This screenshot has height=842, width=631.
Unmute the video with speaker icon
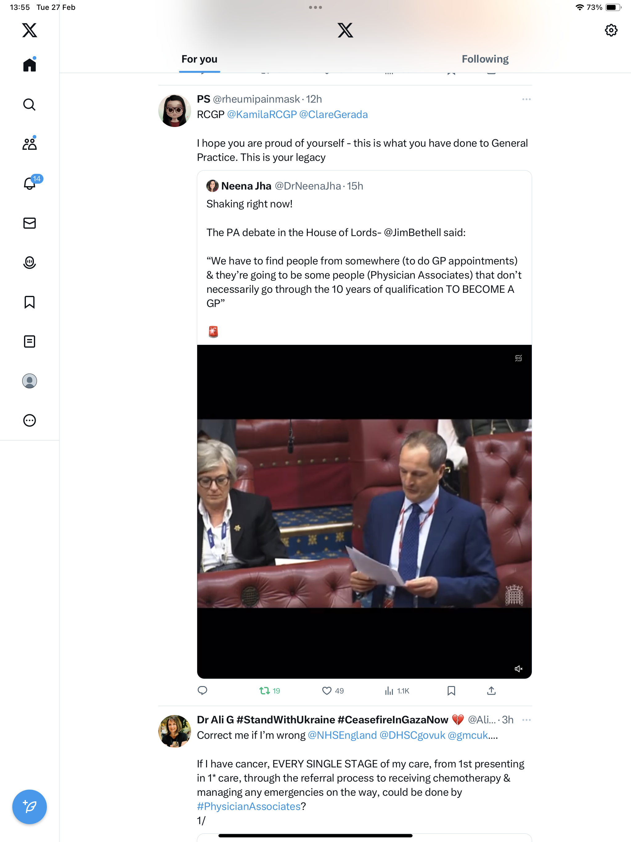(518, 669)
